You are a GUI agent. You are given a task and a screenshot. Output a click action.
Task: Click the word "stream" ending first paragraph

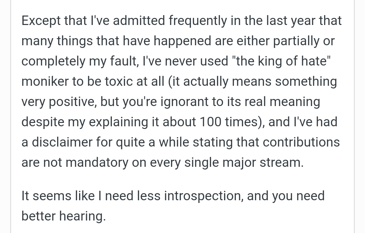point(282,162)
